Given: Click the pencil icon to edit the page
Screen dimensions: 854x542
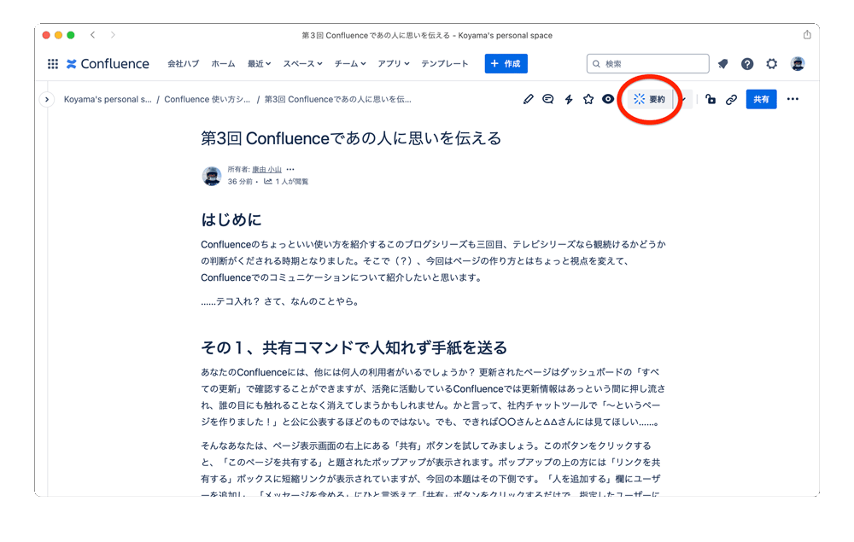Looking at the screenshot, I should (528, 99).
